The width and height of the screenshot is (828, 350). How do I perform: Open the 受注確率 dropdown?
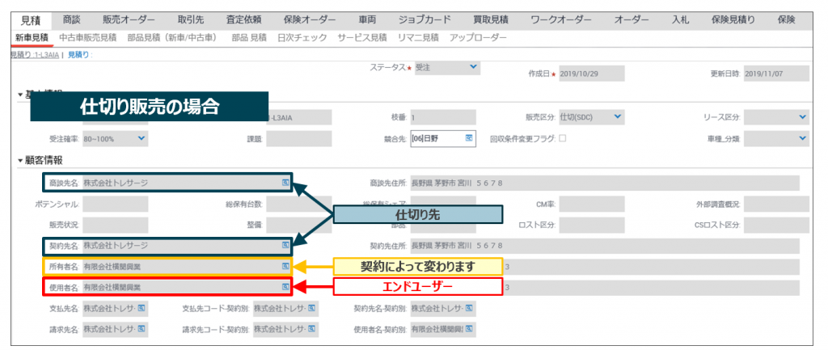pos(142,138)
